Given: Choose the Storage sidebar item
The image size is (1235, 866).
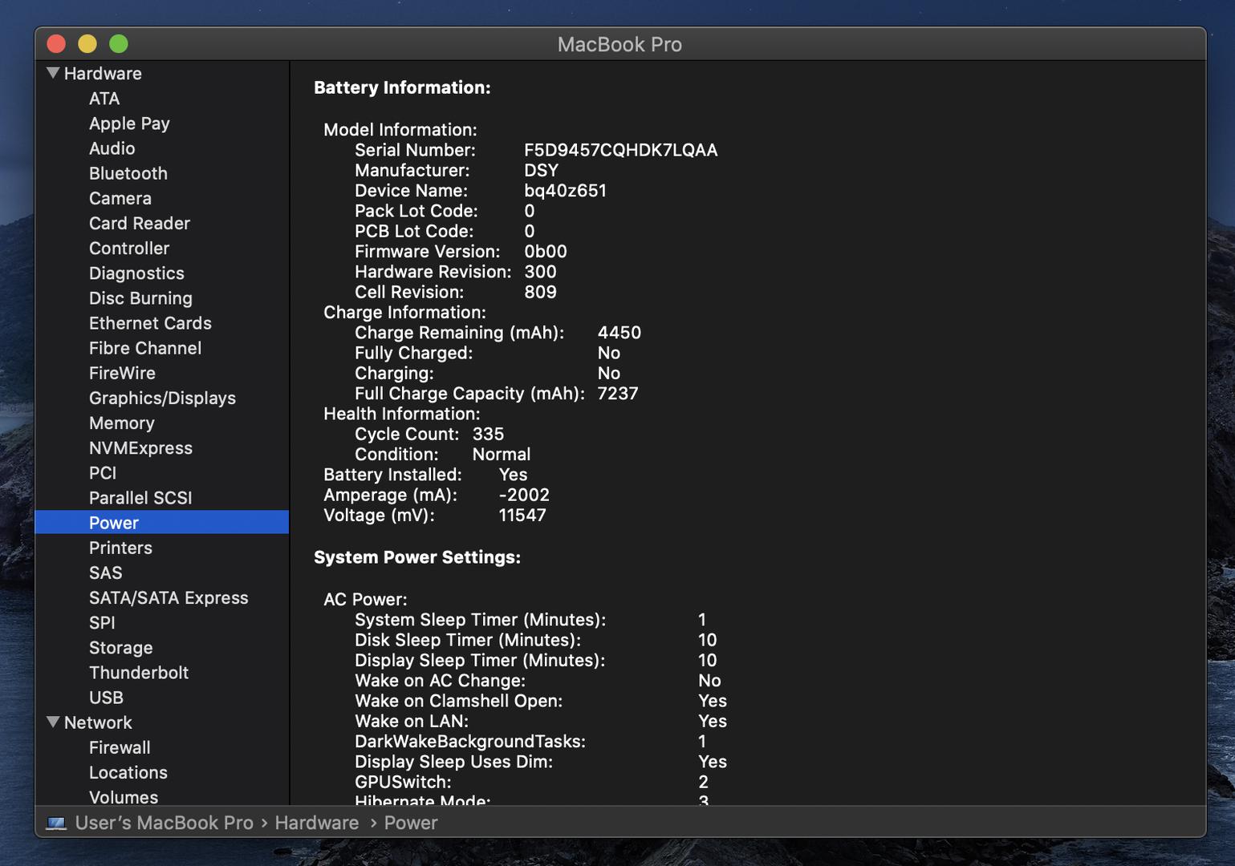Looking at the screenshot, I should [120, 647].
